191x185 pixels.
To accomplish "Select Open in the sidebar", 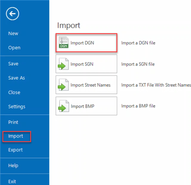I will (14, 48).
